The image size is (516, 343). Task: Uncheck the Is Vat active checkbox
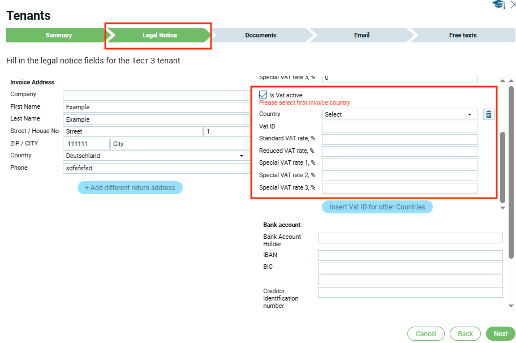click(263, 95)
